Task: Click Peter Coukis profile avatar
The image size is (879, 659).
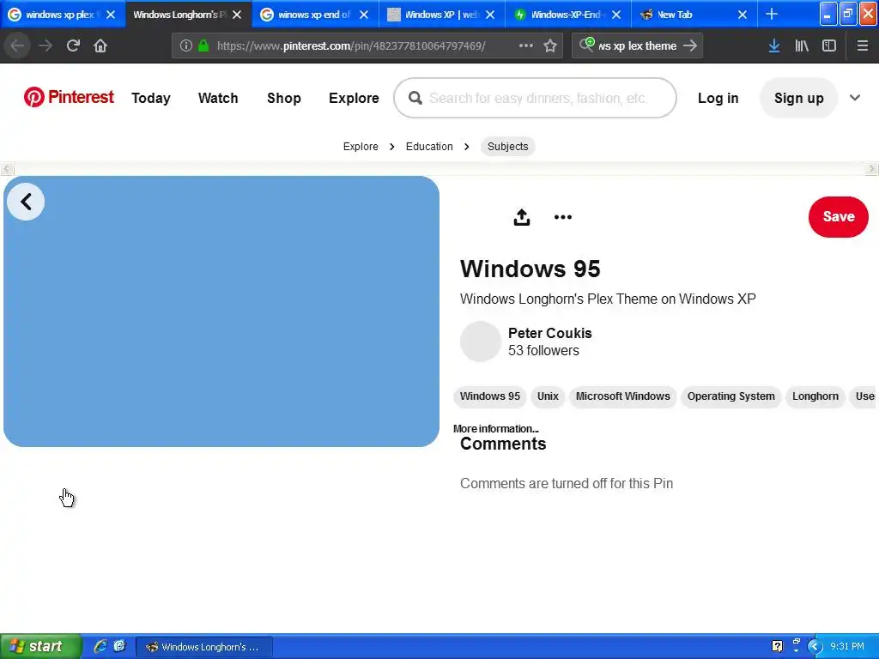Action: tap(481, 342)
